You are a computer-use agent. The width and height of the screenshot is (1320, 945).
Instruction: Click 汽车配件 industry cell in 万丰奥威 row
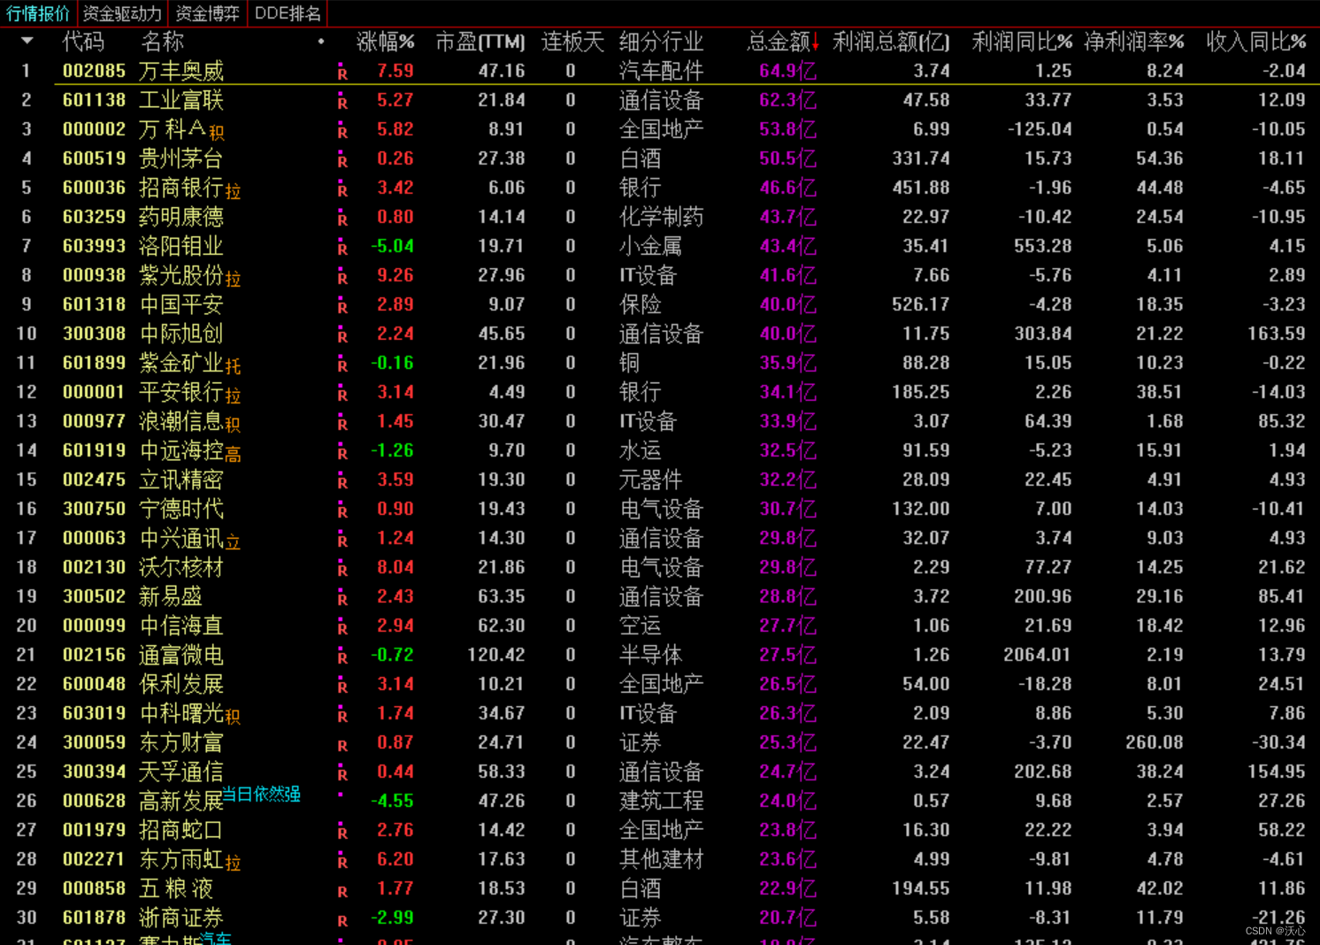click(661, 71)
